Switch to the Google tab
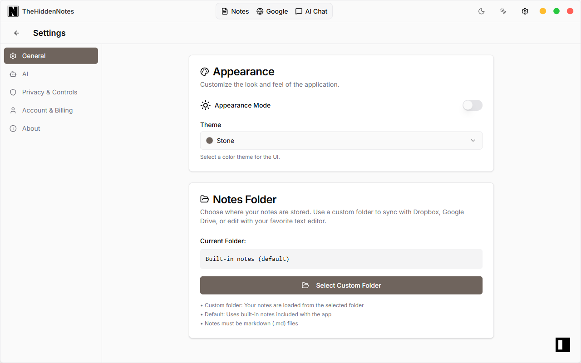This screenshot has width=581, height=363. pyautogui.click(x=272, y=11)
